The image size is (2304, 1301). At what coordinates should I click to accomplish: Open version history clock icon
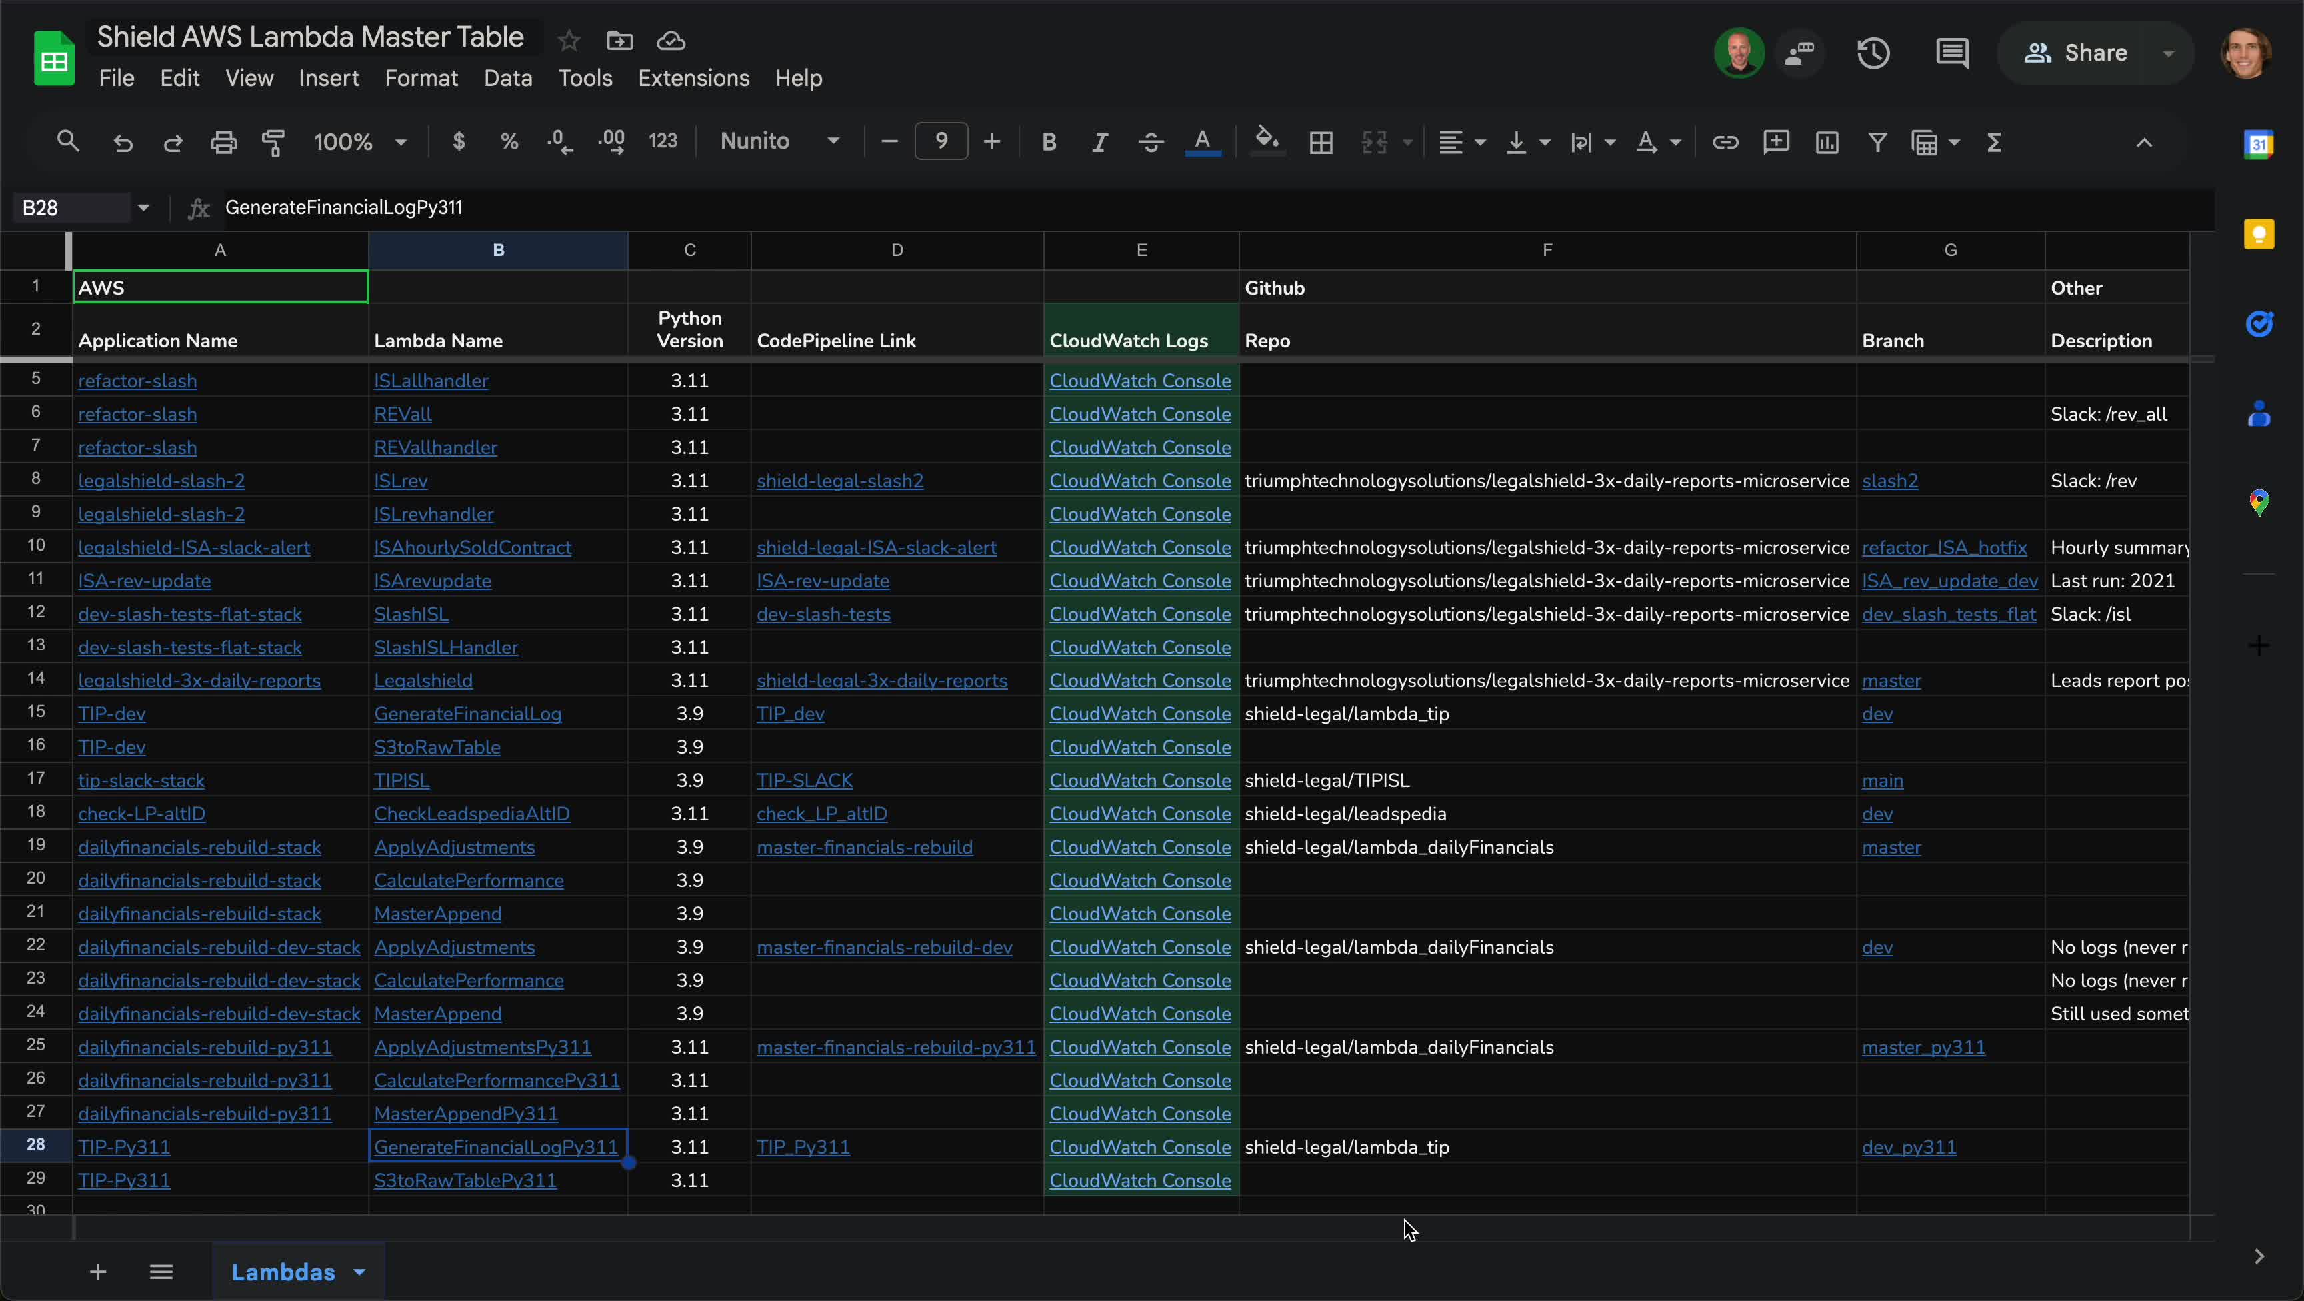[1873, 53]
